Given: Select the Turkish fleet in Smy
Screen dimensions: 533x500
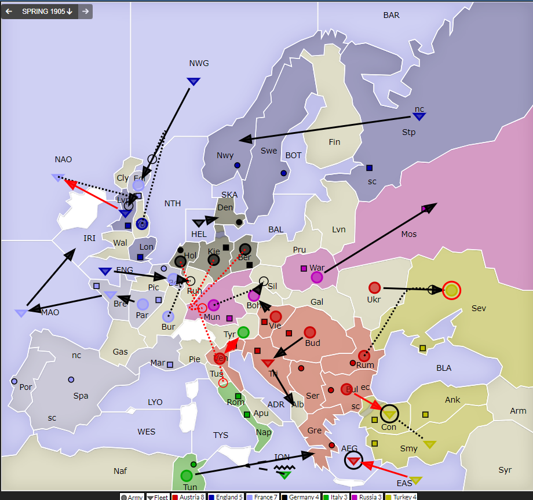Looking at the screenshot, I should tap(430, 444).
